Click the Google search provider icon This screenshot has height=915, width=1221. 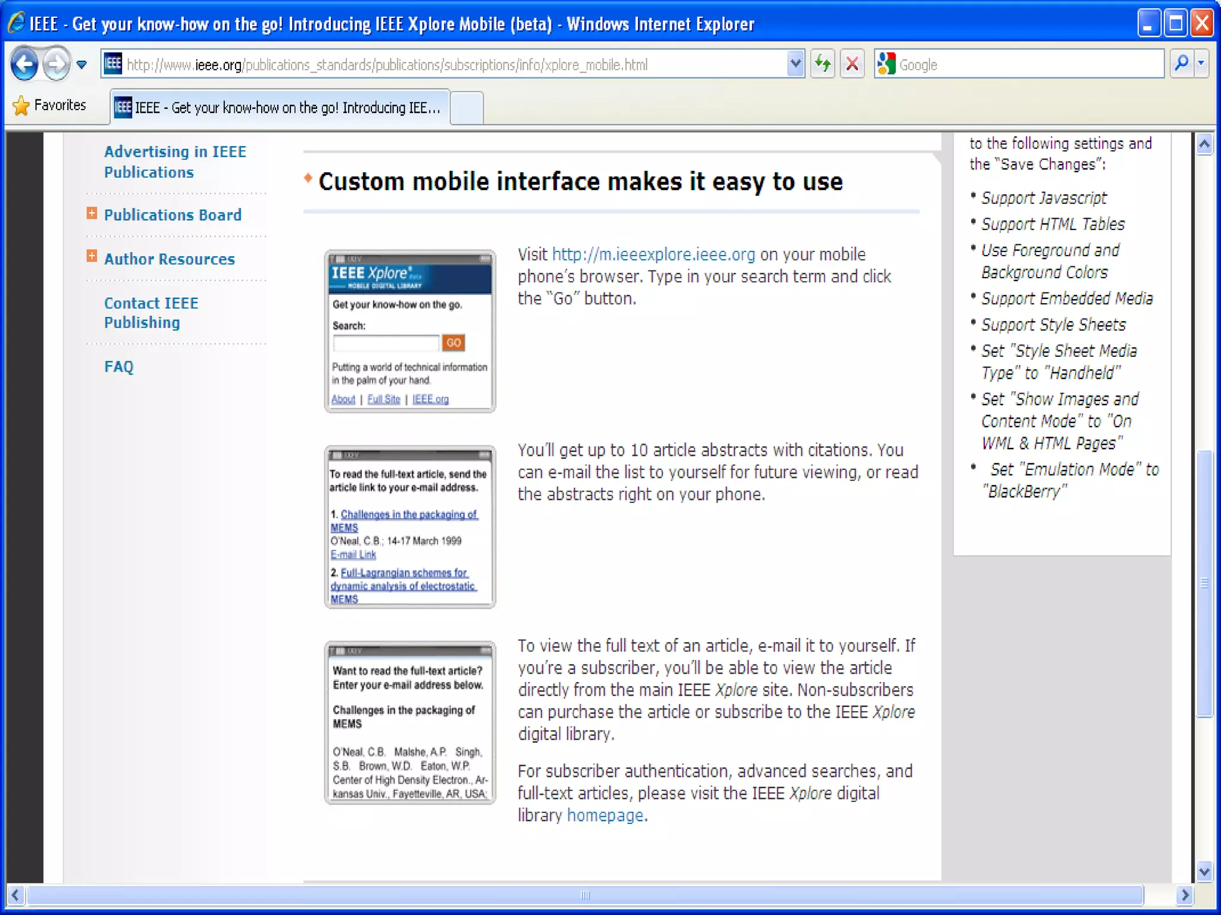(887, 64)
